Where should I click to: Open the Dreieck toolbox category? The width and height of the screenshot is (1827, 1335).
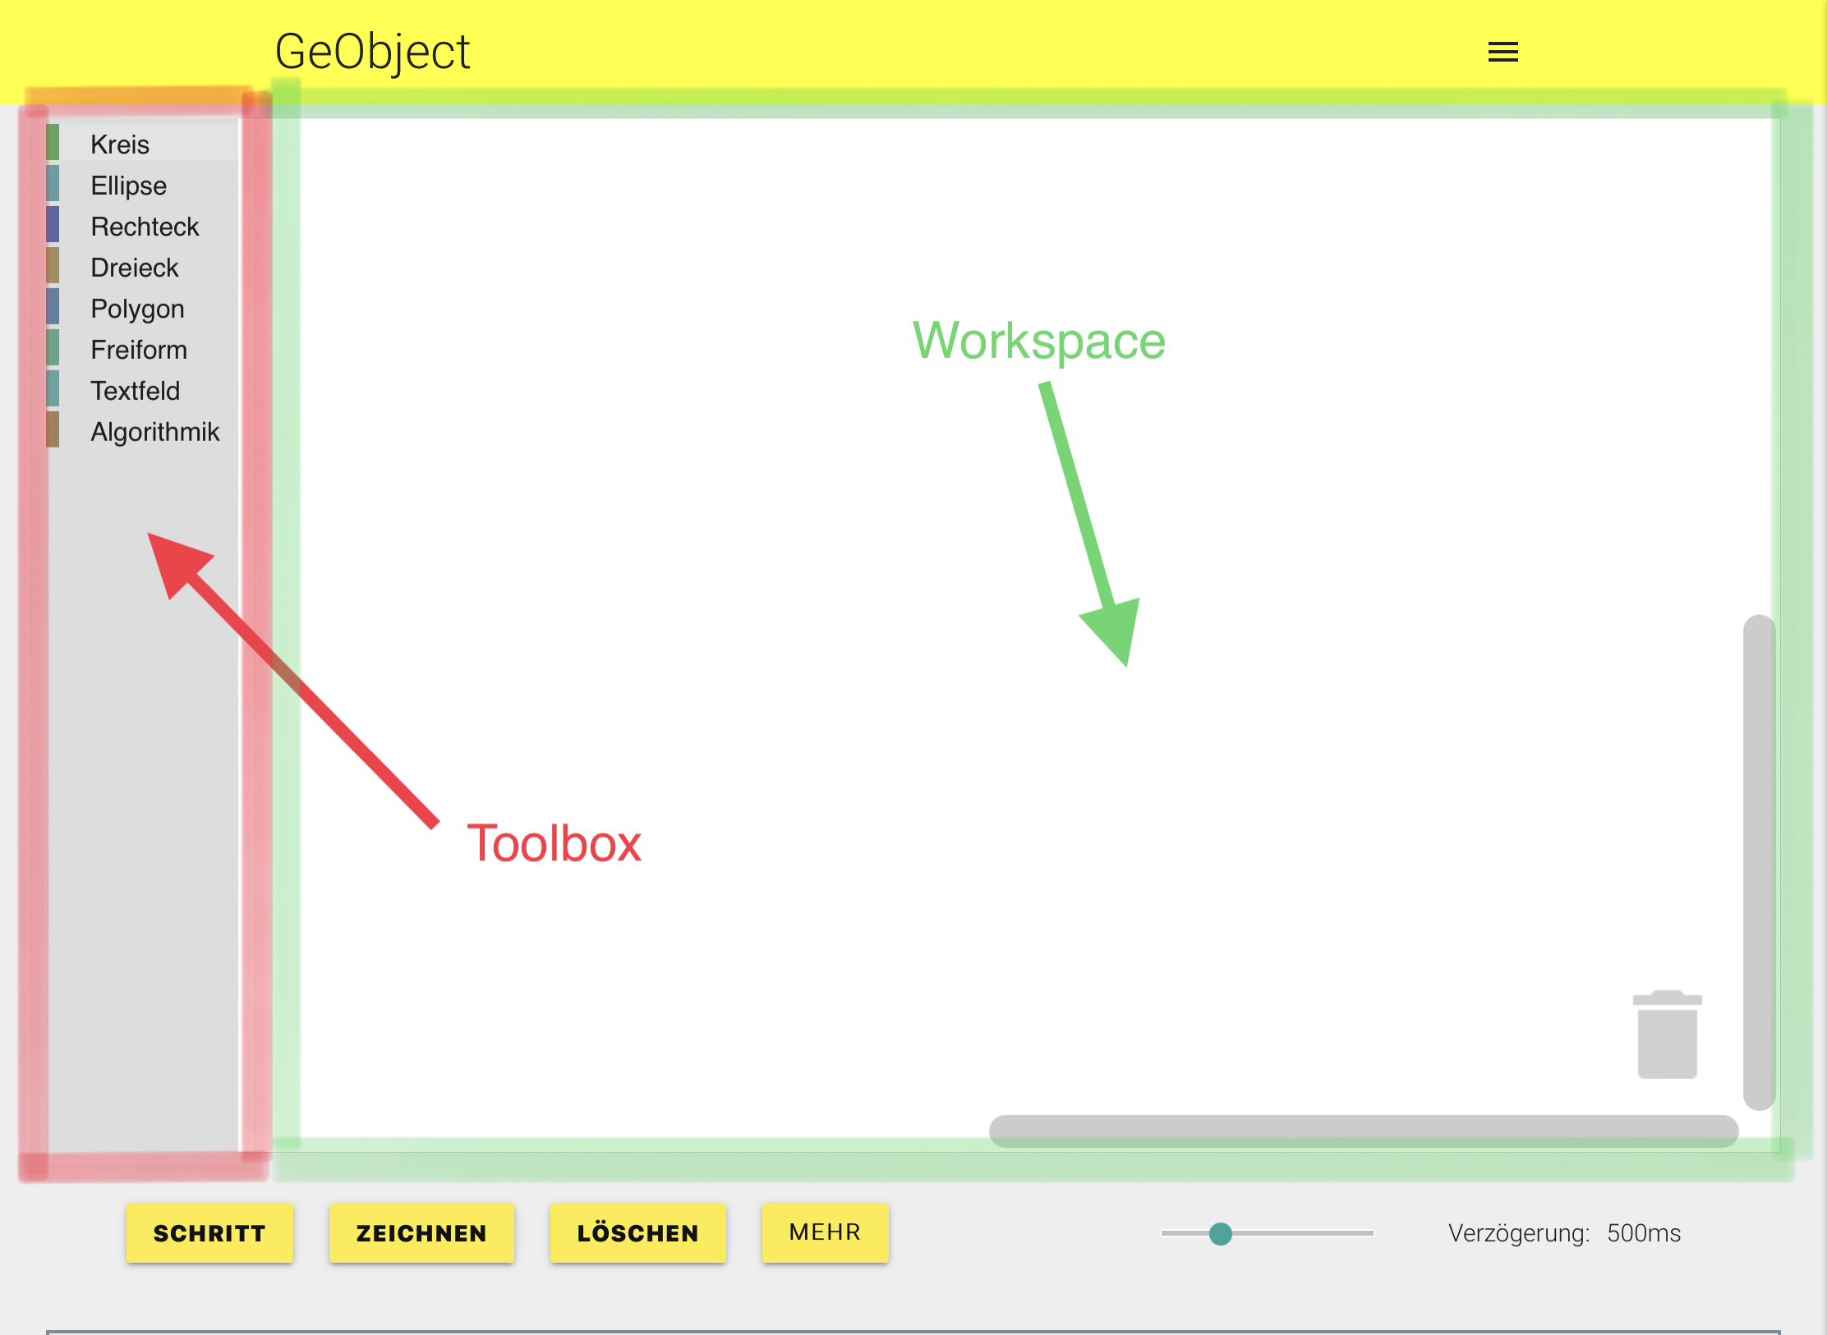pyautogui.click(x=143, y=267)
